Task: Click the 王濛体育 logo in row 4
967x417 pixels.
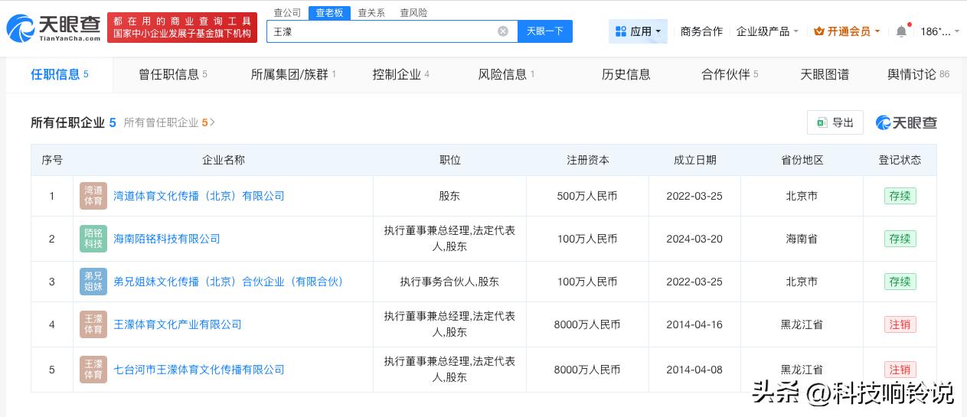Action: coord(93,324)
